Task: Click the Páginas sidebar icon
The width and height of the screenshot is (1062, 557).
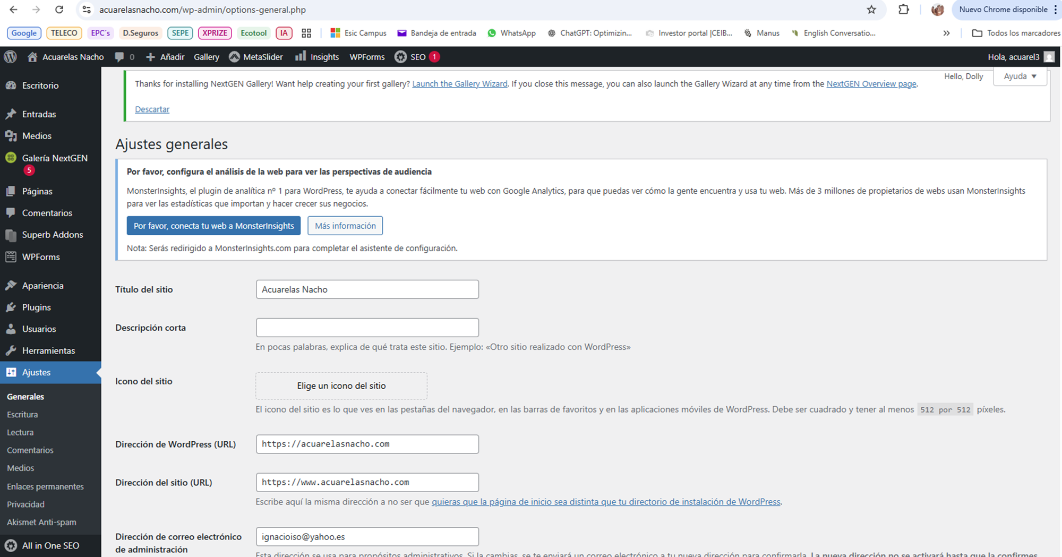Action: (x=11, y=191)
